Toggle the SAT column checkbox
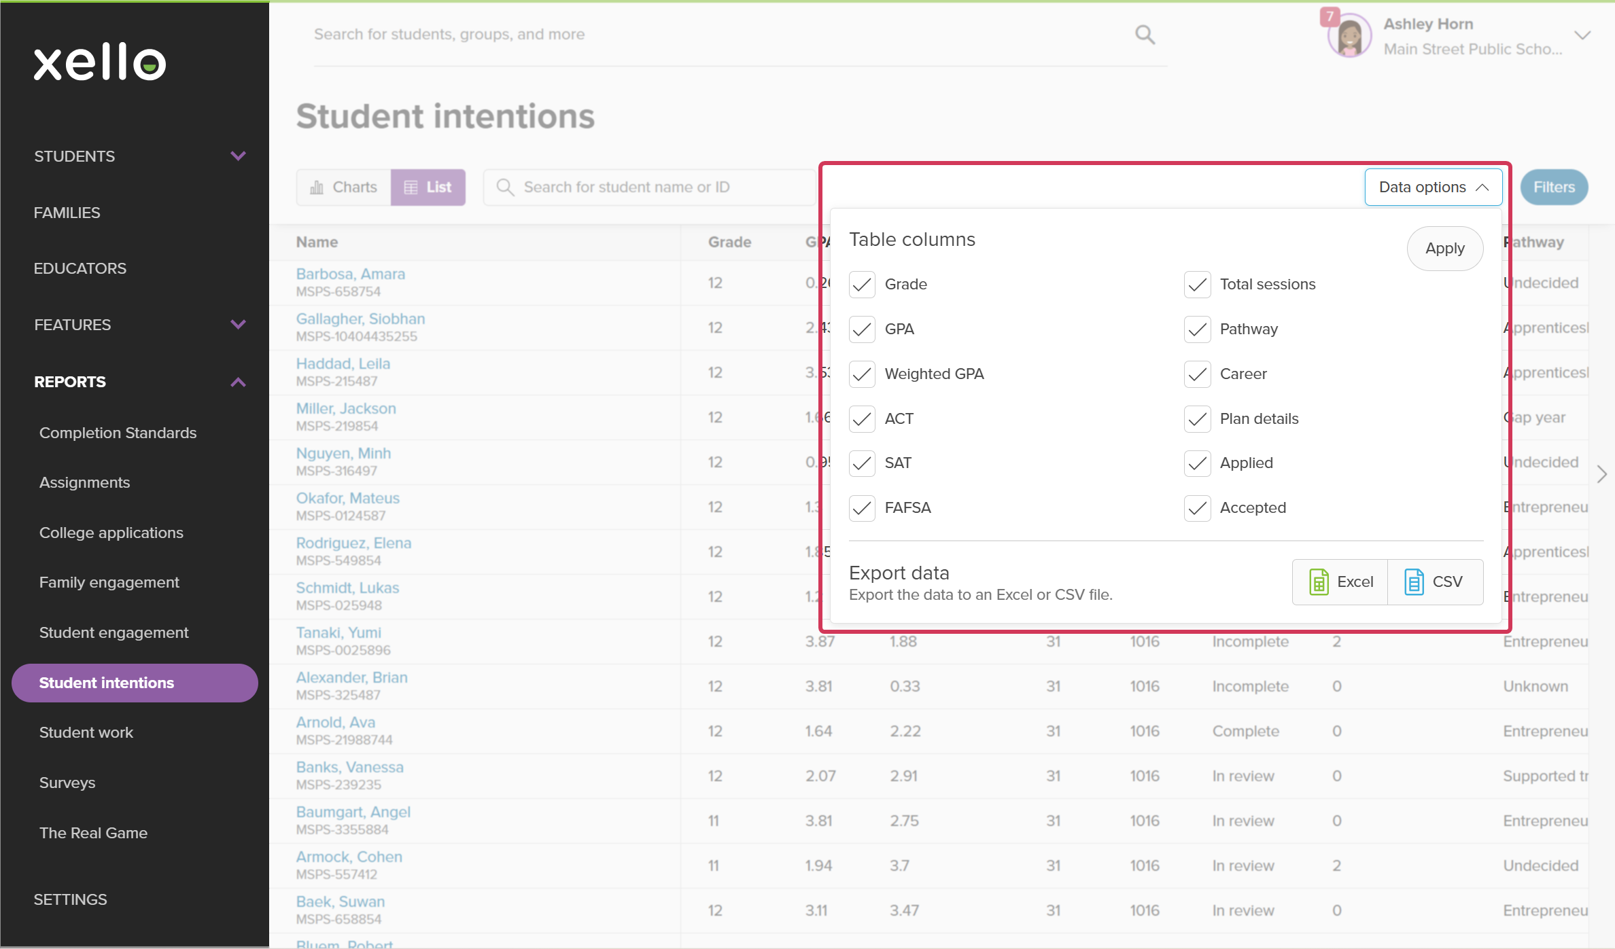 point(862,463)
